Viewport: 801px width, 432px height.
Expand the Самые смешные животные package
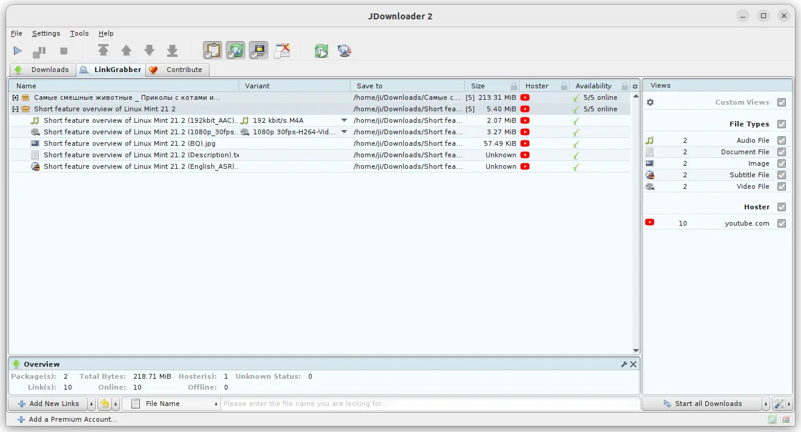[16, 97]
